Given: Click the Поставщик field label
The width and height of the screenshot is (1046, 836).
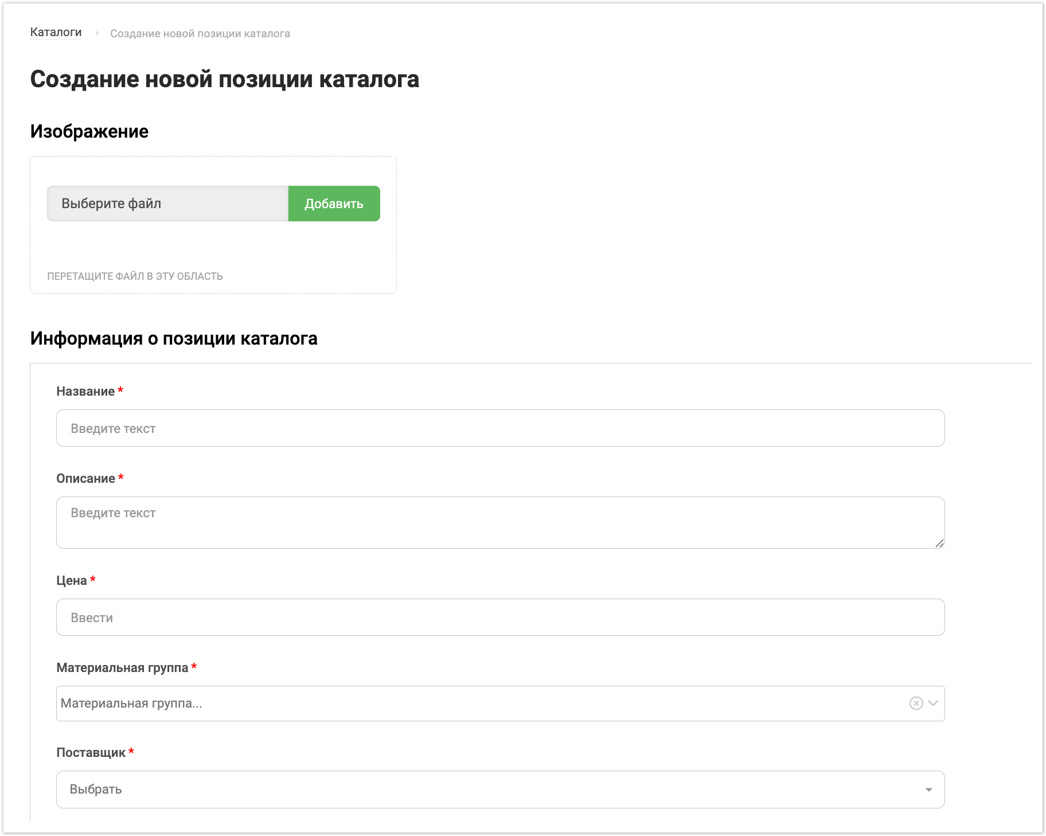Looking at the screenshot, I should [x=91, y=753].
